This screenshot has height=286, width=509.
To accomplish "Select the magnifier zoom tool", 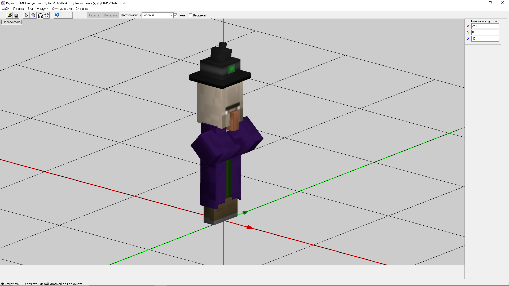I will [x=33, y=15].
